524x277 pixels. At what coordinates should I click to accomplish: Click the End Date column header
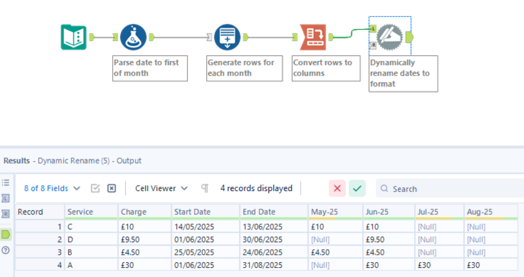coord(274,212)
